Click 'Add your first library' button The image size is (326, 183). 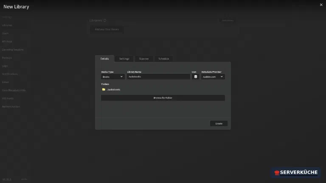click(107, 29)
